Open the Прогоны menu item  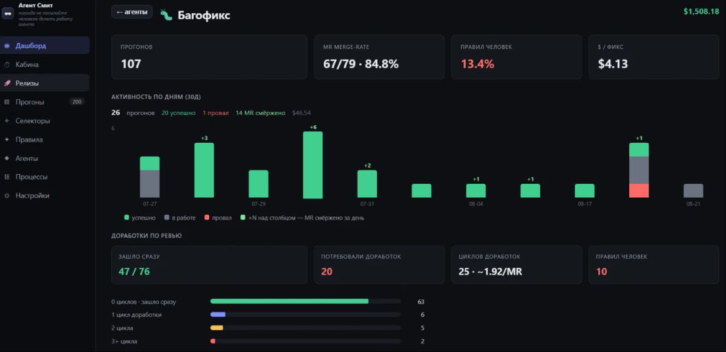click(x=45, y=102)
